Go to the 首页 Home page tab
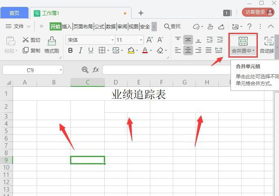 (14, 13)
